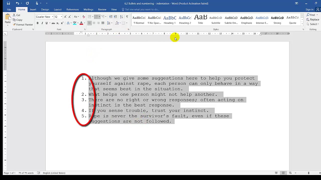
Task: Toggle Center alignment
Action: pyautogui.click(x=94, y=23)
